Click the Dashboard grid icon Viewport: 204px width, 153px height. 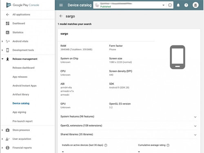coord(8,23)
